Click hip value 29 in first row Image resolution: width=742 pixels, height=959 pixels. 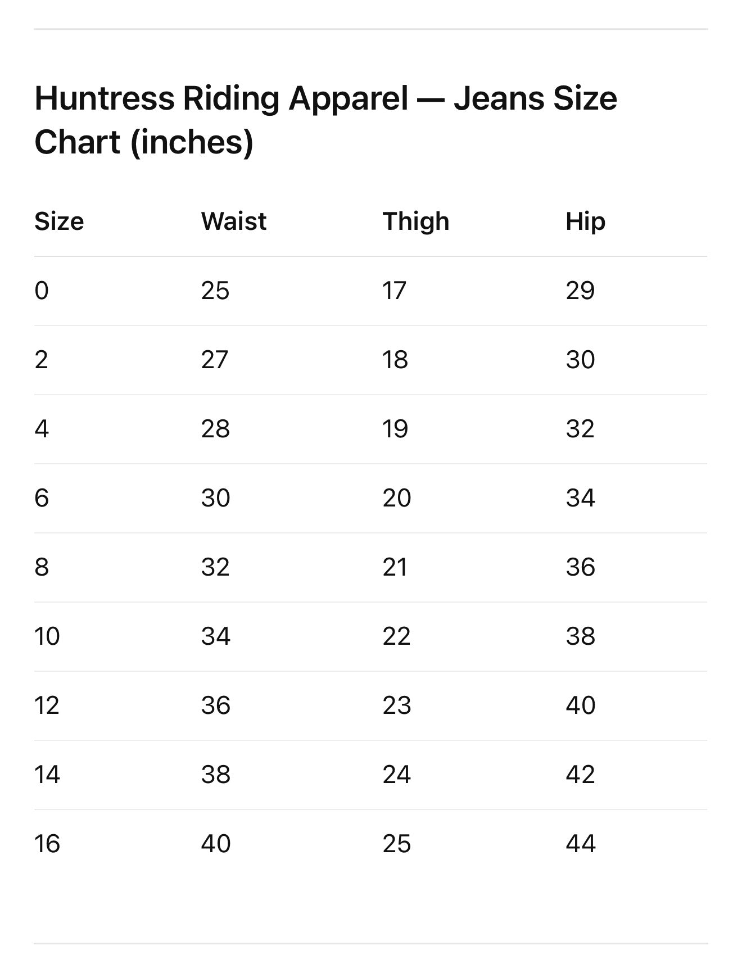580,291
